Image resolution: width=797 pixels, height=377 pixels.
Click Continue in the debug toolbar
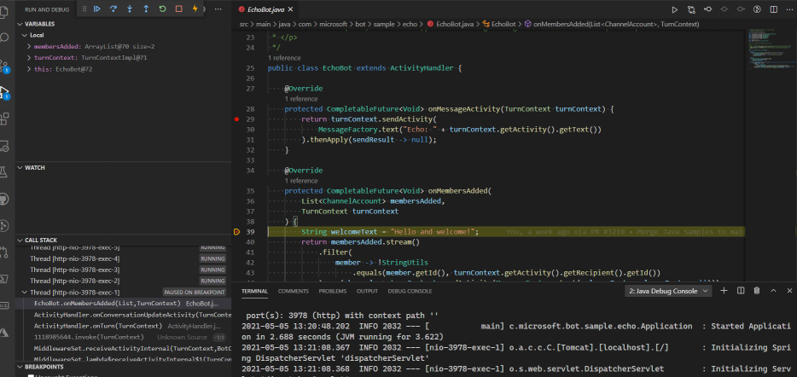coord(97,9)
